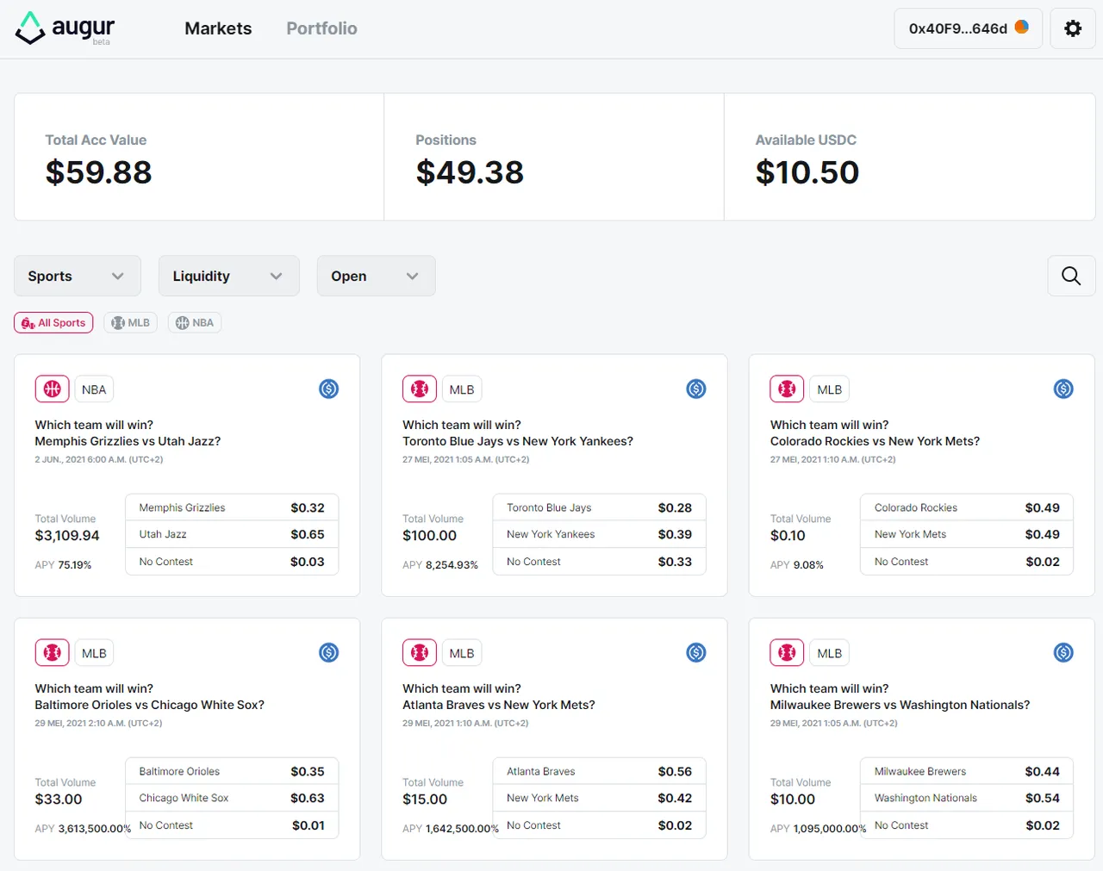The image size is (1103, 871).
Task: Choose New York Mets in Rockies game
Action: (x=967, y=534)
